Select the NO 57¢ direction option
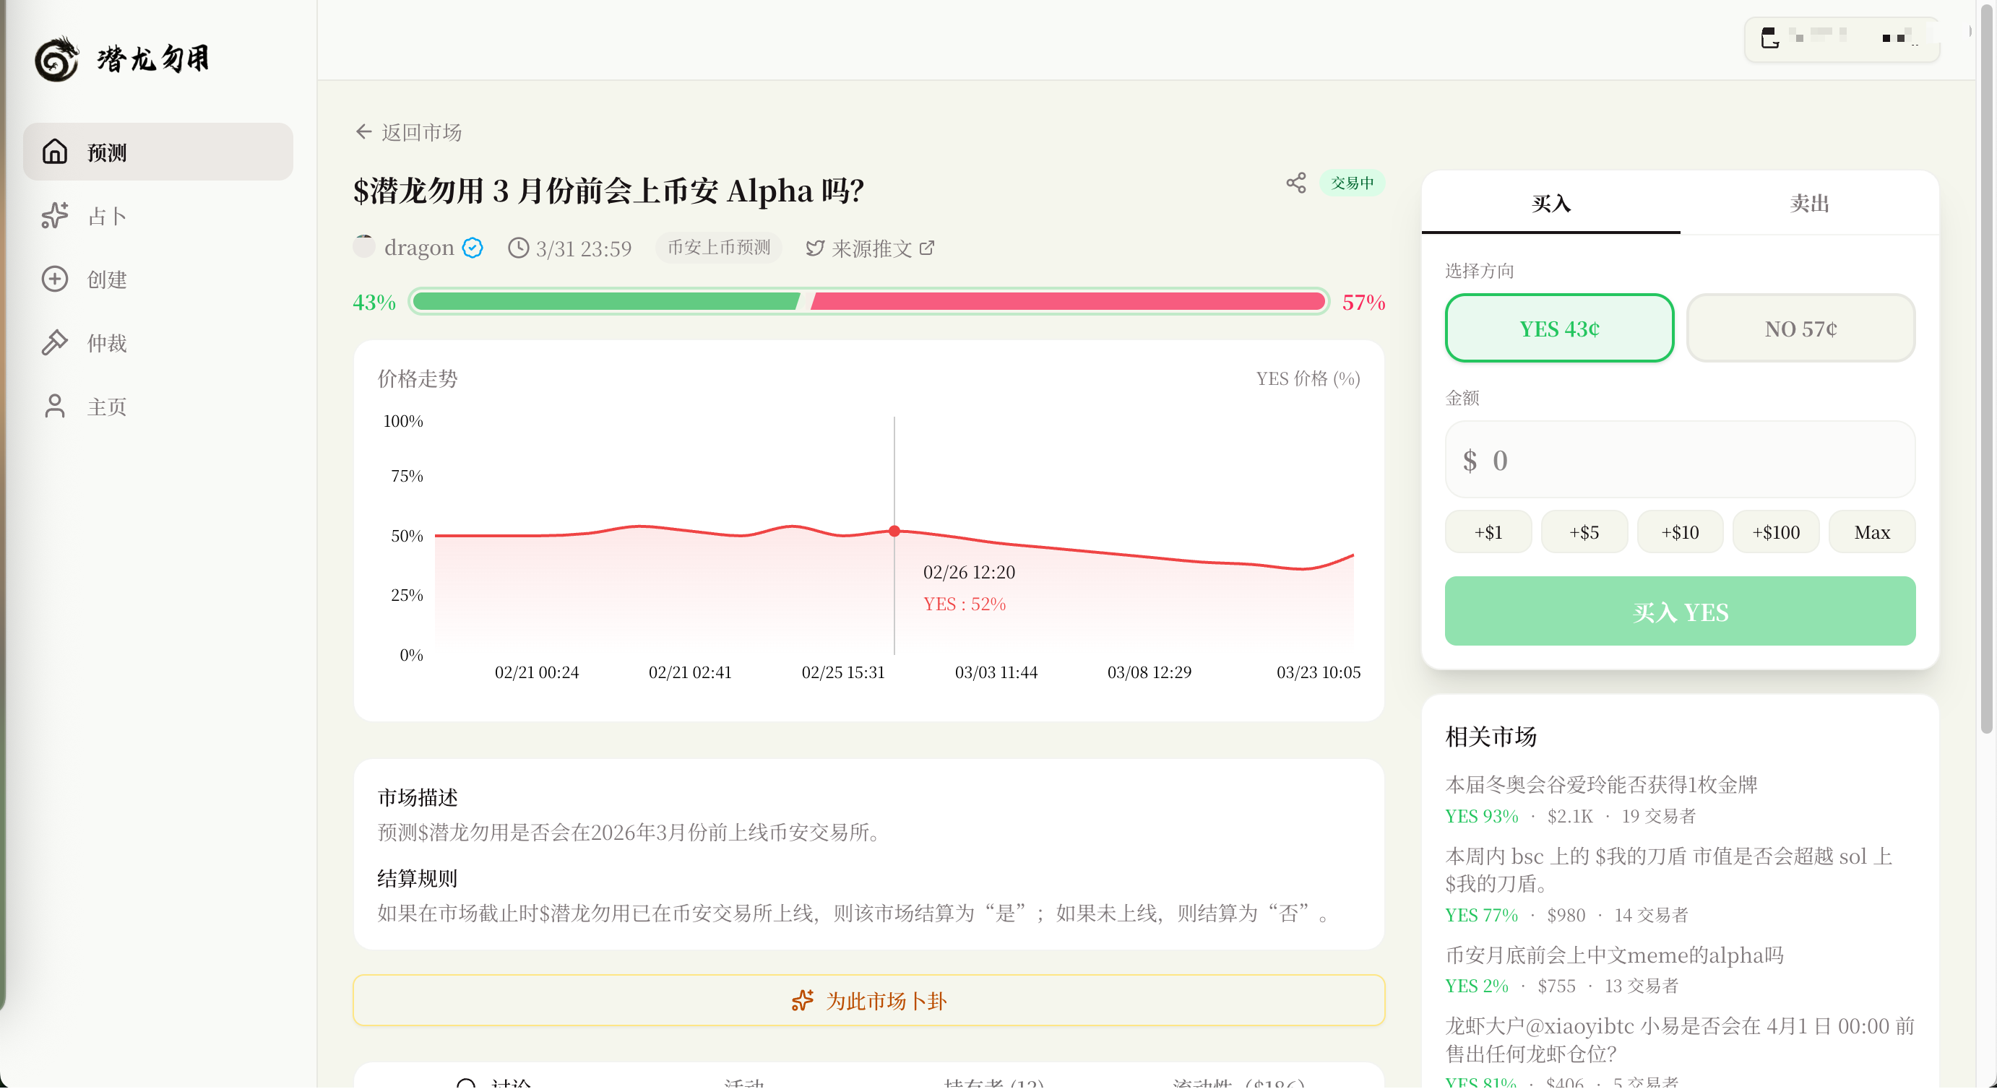The height and width of the screenshot is (1089, 1997). tap(1800, 328)
